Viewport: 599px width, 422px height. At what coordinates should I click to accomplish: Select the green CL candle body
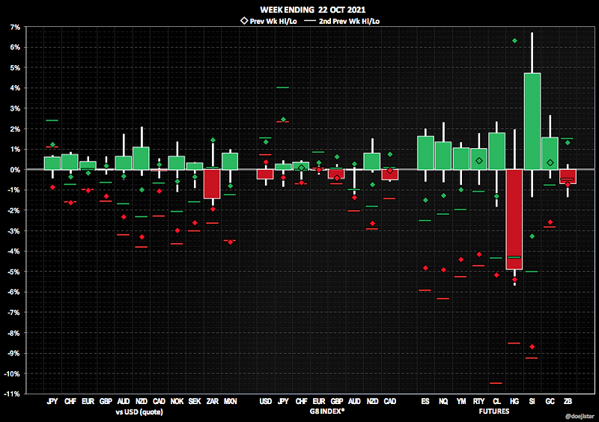pyautogui.click(x=496, y=151)
